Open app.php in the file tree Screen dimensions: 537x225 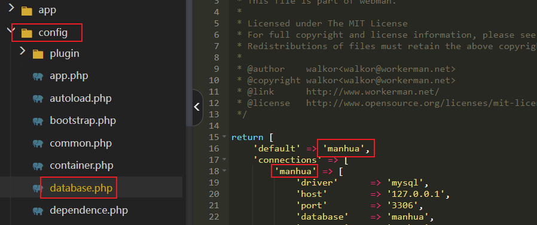69,76
